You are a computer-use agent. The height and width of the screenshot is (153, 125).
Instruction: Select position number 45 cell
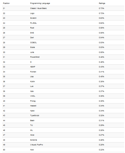tap(4, 125)
